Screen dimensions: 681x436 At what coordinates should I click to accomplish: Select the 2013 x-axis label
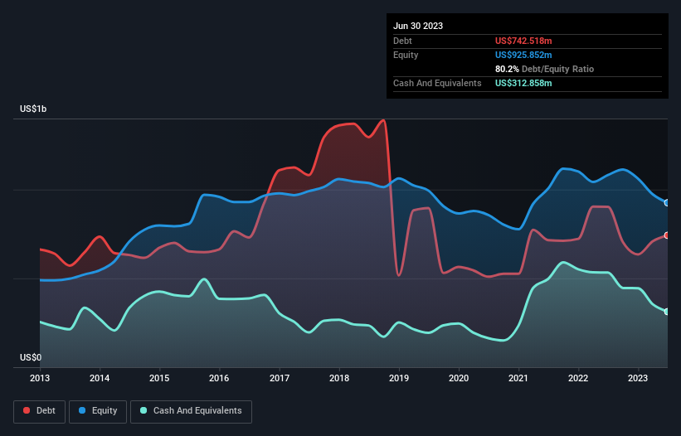tap(40, 378)
